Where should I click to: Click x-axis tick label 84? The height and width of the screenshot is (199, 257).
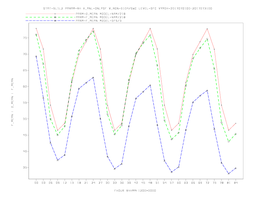tap(236, 183)
